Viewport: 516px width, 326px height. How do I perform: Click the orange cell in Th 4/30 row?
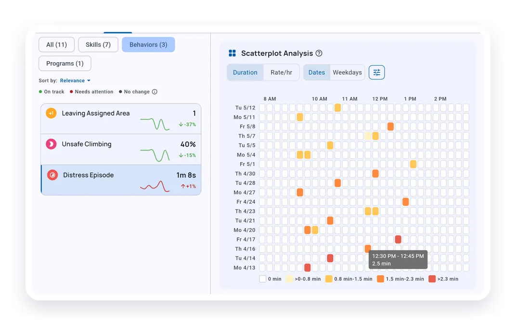(375, 174)
